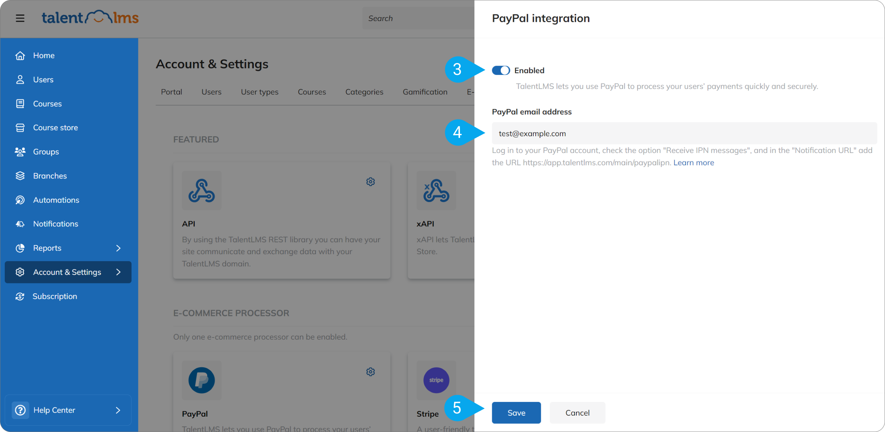Image resolution: width=885 pixels, height=432 pixels.
Task: Click the Stripe logo icon
Action: coord(436,380)
